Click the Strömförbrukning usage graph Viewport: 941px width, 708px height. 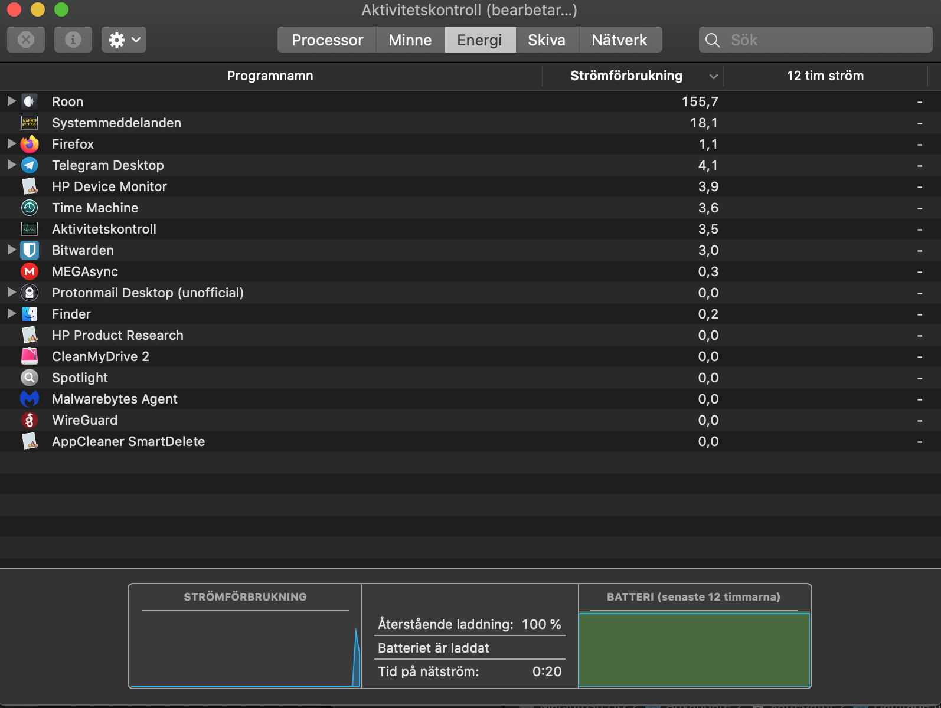pos(245,649)
